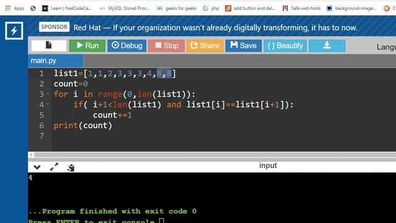Switch to the main.py tab

tap(55, 61)
